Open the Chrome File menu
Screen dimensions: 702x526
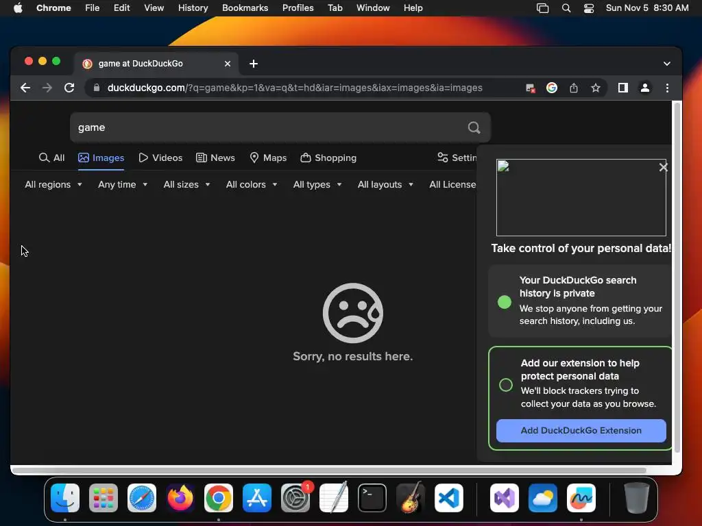point(93,8)
